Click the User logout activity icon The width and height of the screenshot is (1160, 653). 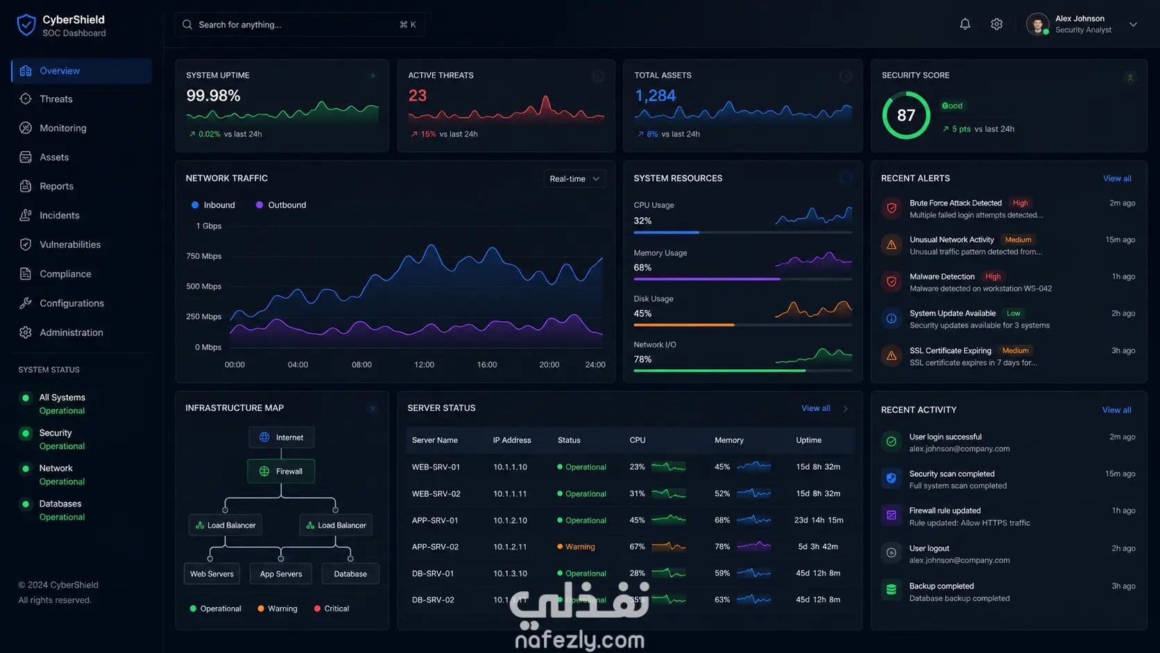click(892, 553)
